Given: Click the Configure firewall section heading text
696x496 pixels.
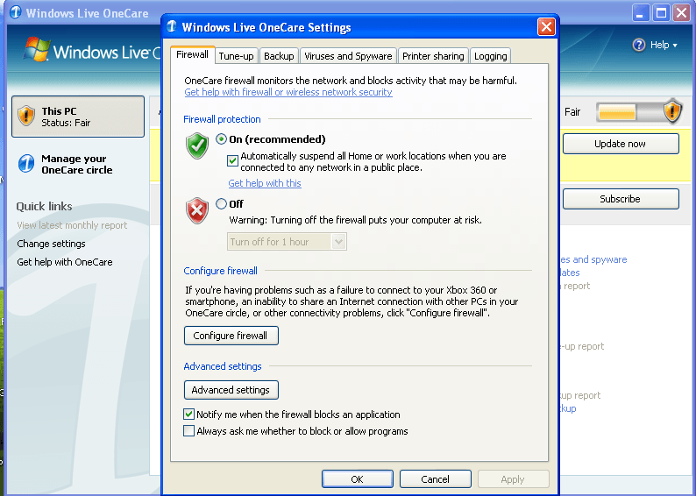Looking at the screenshot, I should [x=221, y=271].
